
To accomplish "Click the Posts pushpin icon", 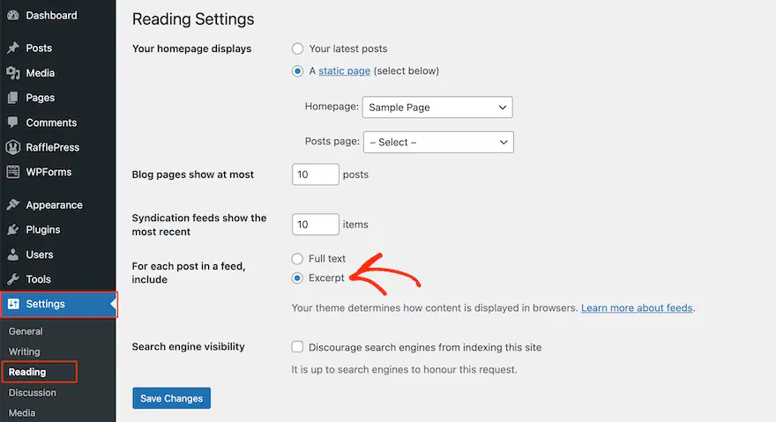I will pyautogui.click(x=13, y=48).
